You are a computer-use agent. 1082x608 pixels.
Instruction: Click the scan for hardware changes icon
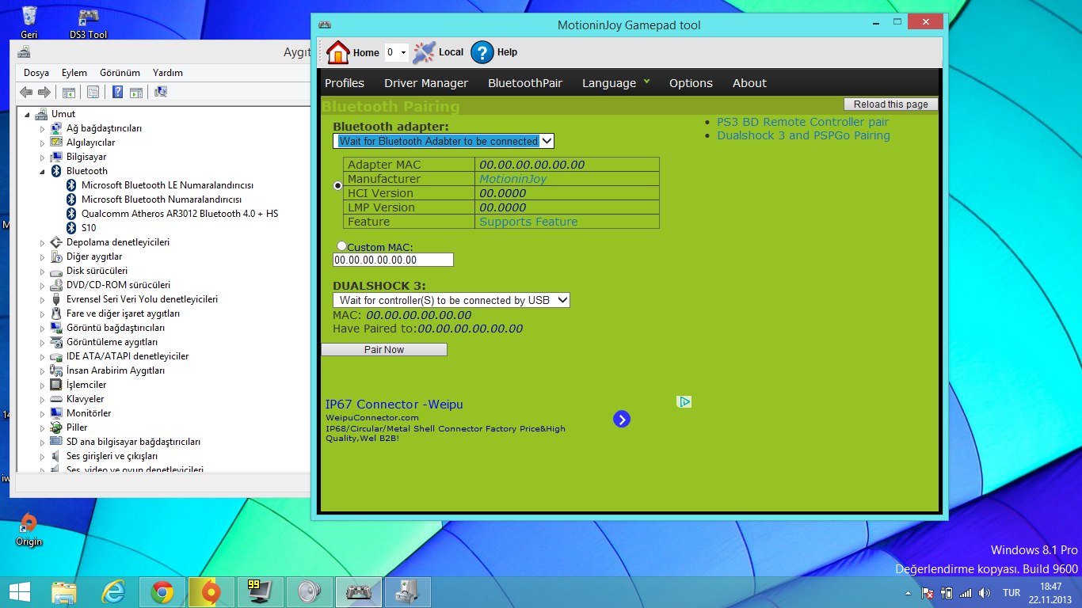161,92
